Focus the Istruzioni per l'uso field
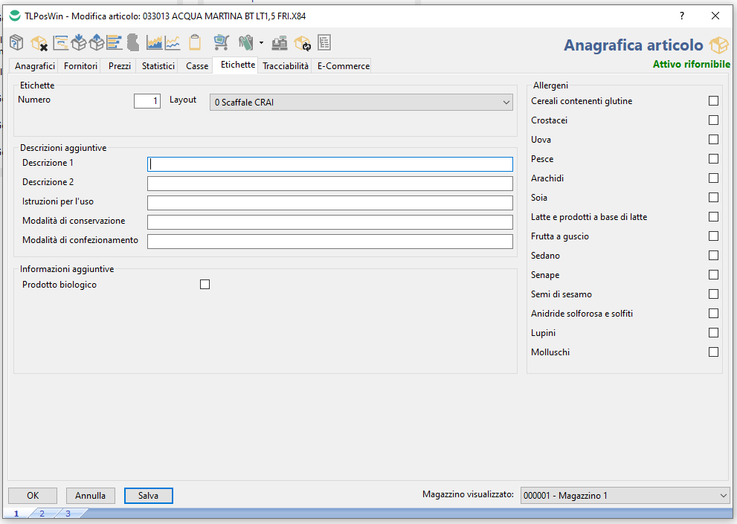 point(329,203)
